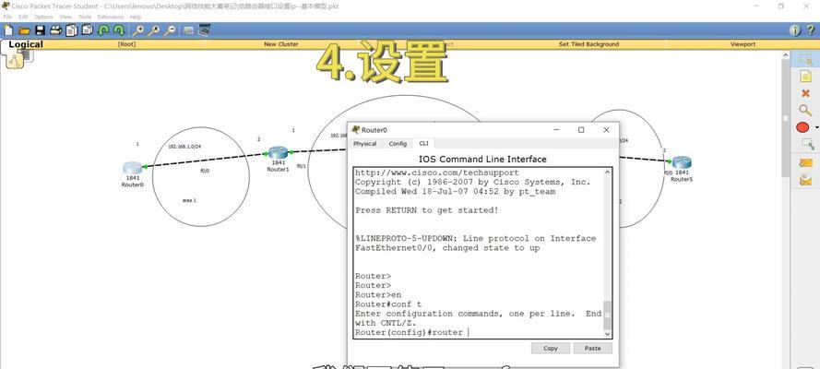
Task: Print using the printer toolbar icon
Action: pos(55,30)
